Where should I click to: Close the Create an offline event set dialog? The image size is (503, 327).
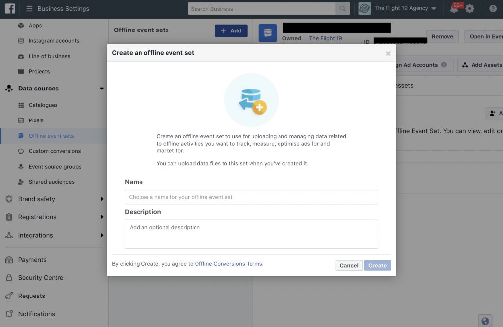[388, 53]
